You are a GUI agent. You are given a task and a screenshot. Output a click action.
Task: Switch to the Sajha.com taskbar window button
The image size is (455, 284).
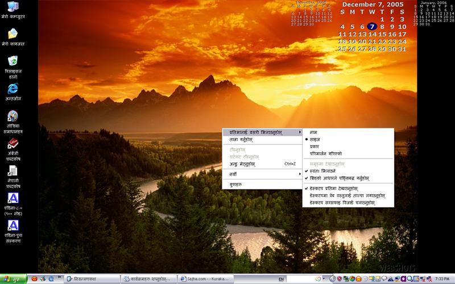click(205, 279)
